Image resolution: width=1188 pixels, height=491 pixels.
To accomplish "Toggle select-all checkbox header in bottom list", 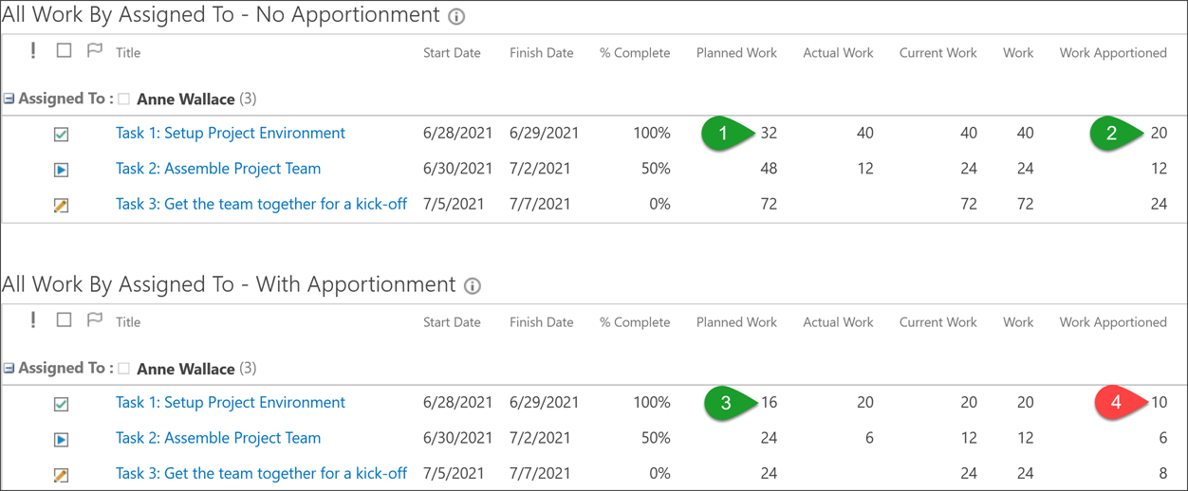I will (x=64, y=319).
